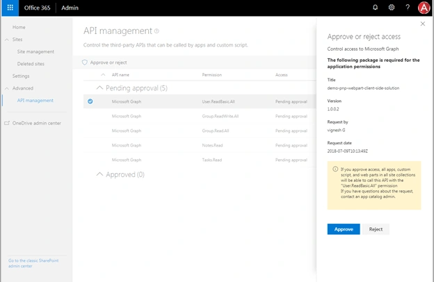Select API management in the sidebar
434x282 pixels.
35,100
